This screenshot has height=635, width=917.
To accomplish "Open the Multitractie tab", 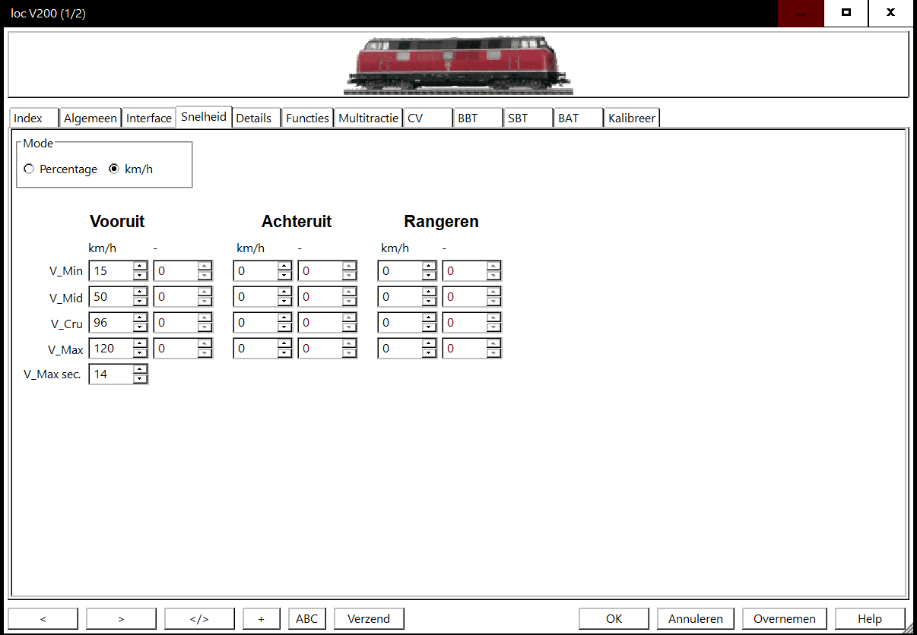I will pyautogui.click(x=368, y=118).
